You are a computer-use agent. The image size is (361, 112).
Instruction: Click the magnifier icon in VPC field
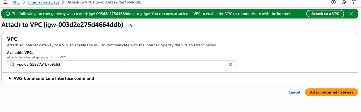[12, 64]
